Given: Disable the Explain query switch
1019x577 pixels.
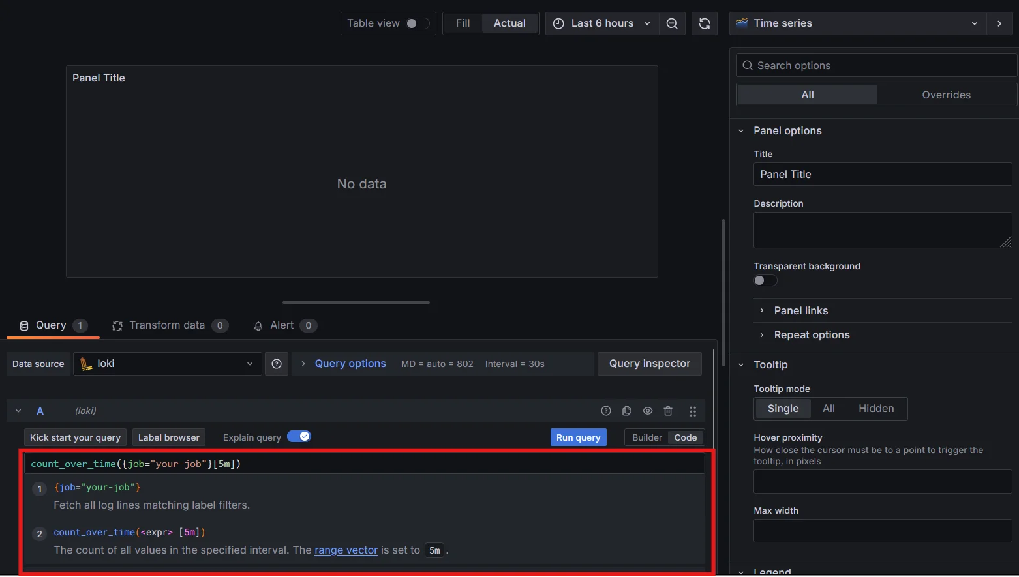Looking at the screenshot, I should [x=299, y=436].
